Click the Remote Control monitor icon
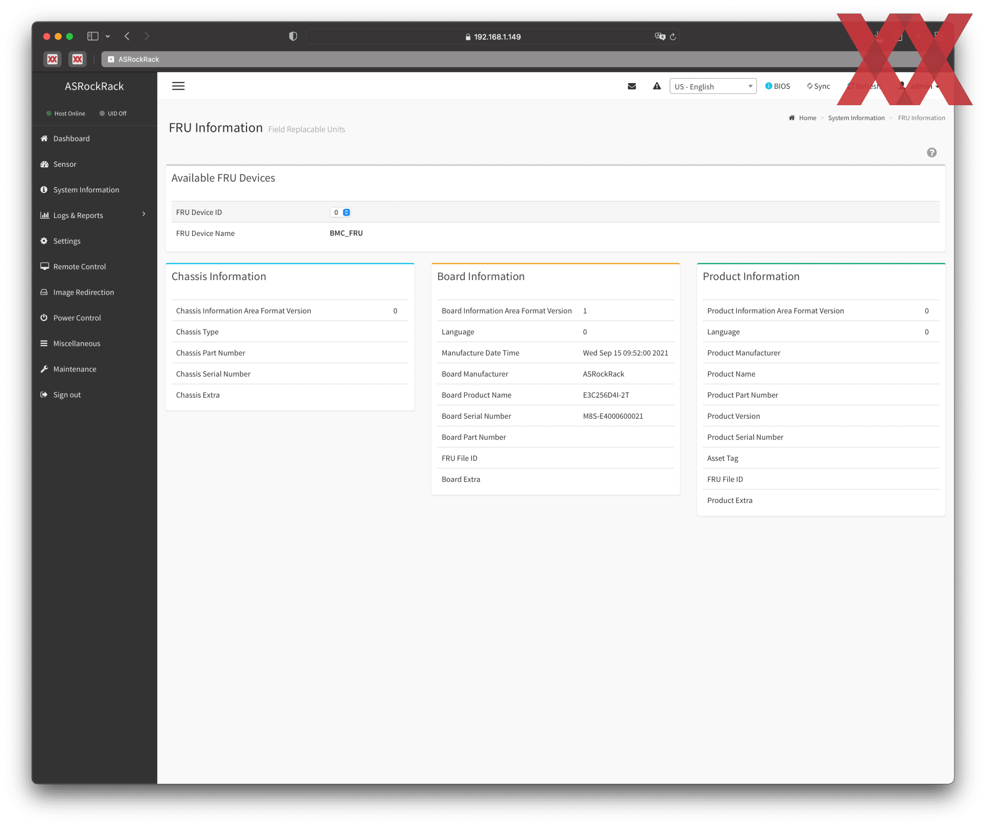986x826 pixels. point(45,266)
